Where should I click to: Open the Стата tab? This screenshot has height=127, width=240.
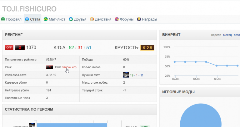click(x=32, y=19)
